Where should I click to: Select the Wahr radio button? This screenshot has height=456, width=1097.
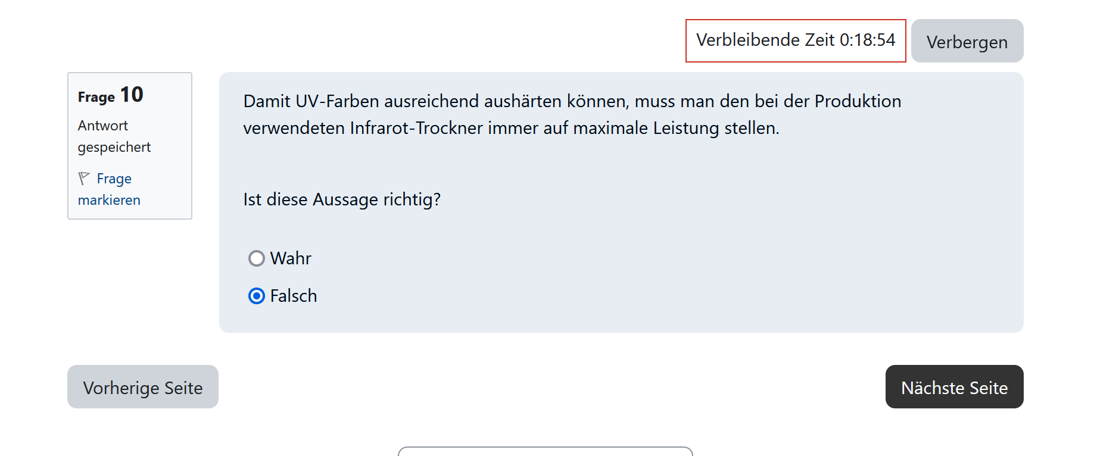pos(257,258)
